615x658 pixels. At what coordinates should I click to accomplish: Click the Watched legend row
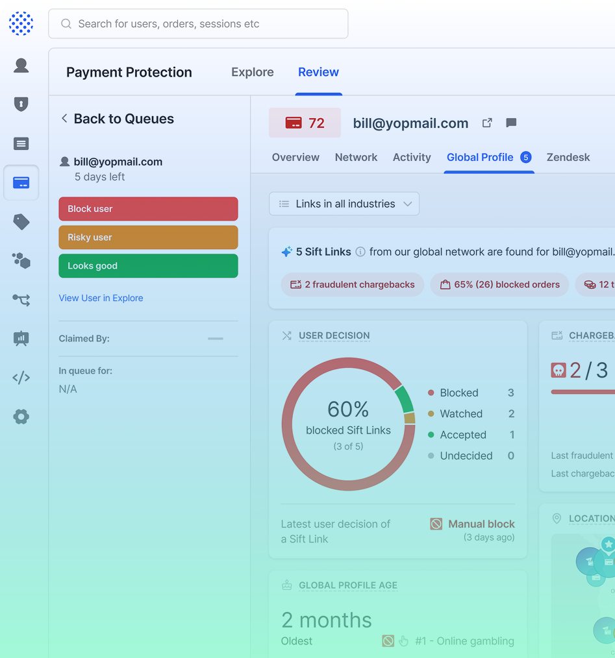coord(471,414)
